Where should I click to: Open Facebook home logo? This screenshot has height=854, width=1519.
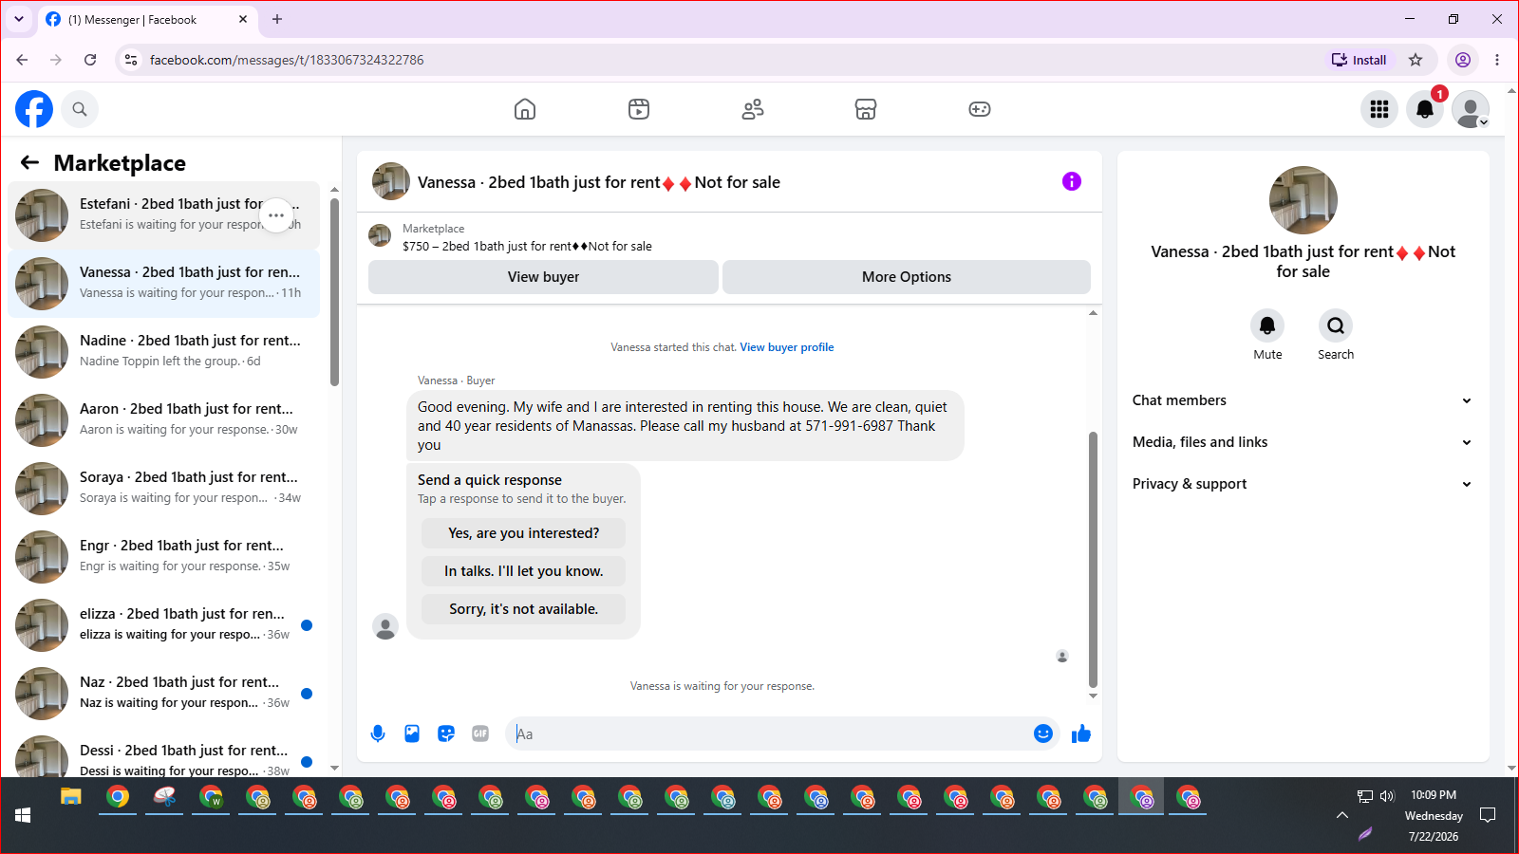[34, 109]
